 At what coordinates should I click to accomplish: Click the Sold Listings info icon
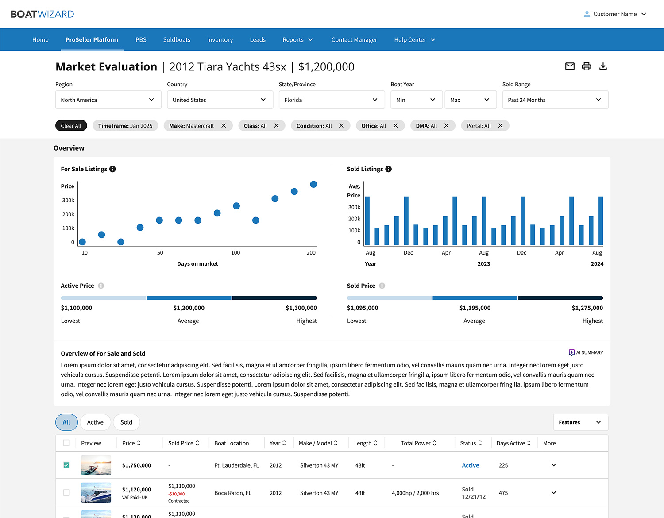(388, 169)
